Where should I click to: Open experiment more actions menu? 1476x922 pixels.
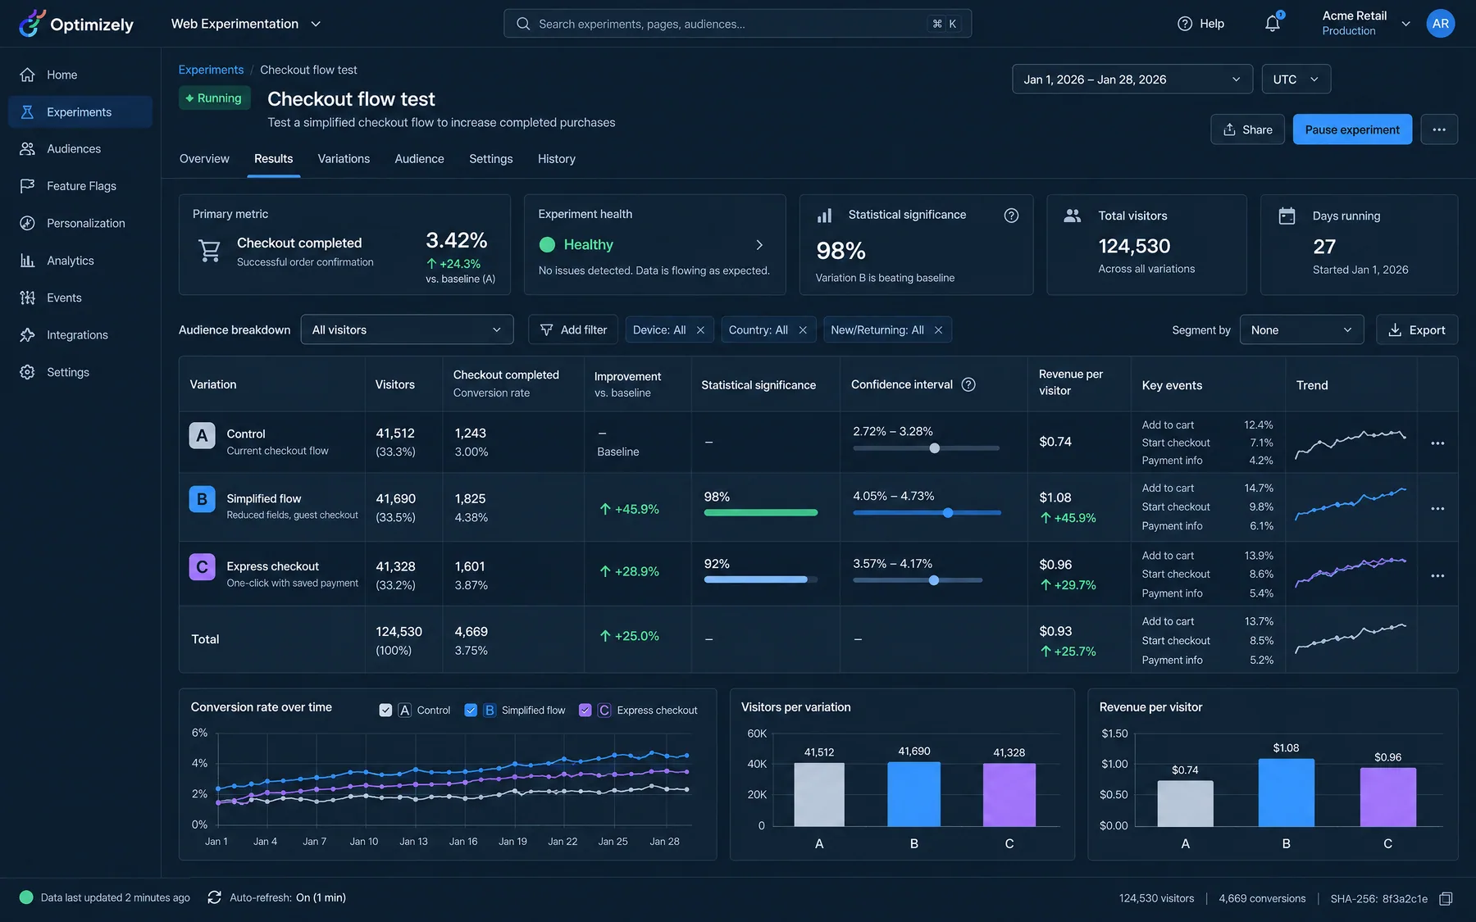(1439, 129)
